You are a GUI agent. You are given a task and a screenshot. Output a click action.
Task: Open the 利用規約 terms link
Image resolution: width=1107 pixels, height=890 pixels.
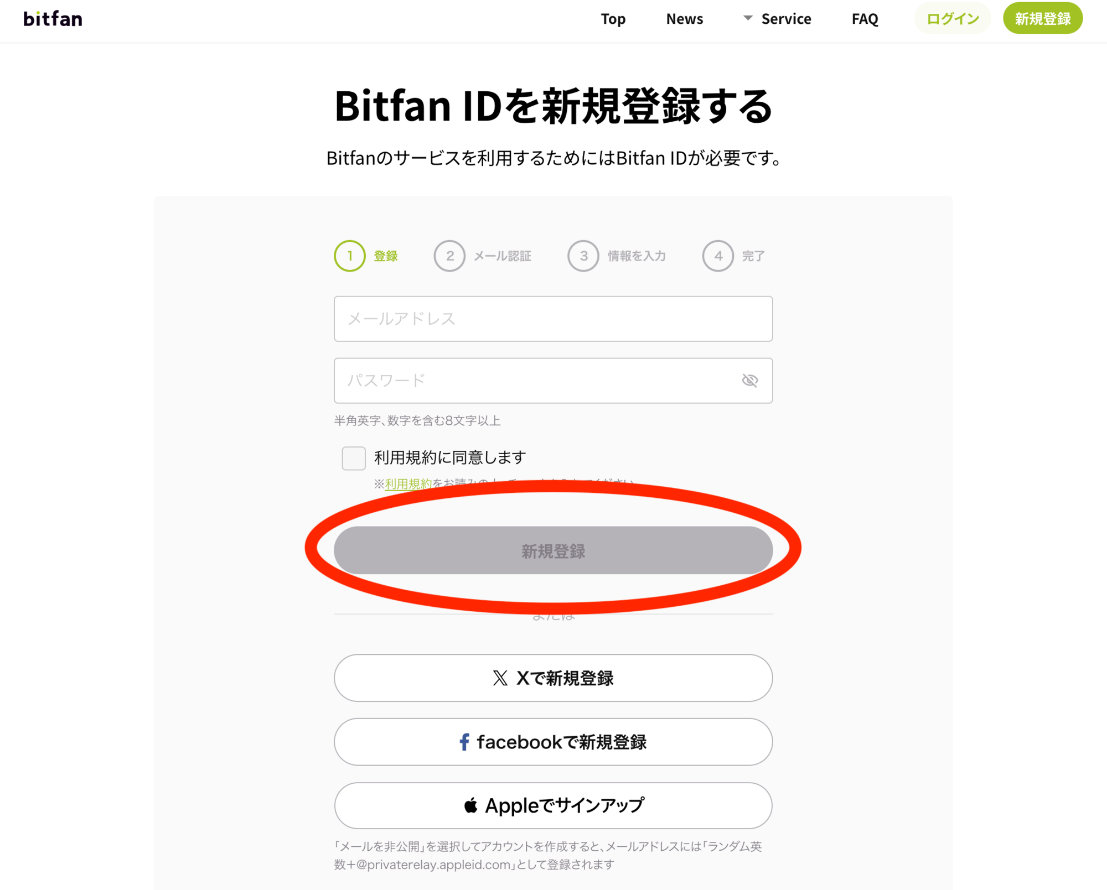click(x=408, y=484)
